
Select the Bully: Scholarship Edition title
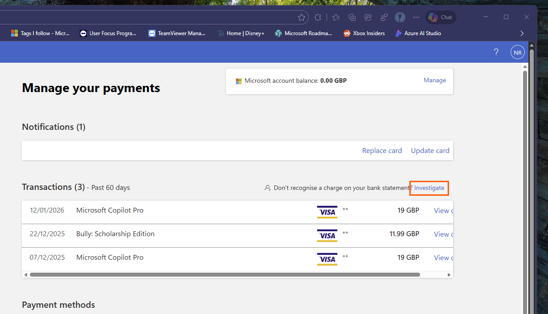pyautogui.click(x=115, y=234)
